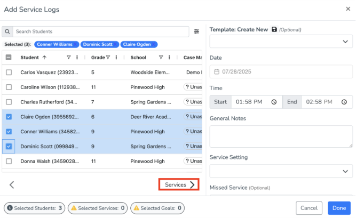Viewport: 356px width, 218px height.
Task: Click Deer River Acad school cell
Action: click(151, 117)
